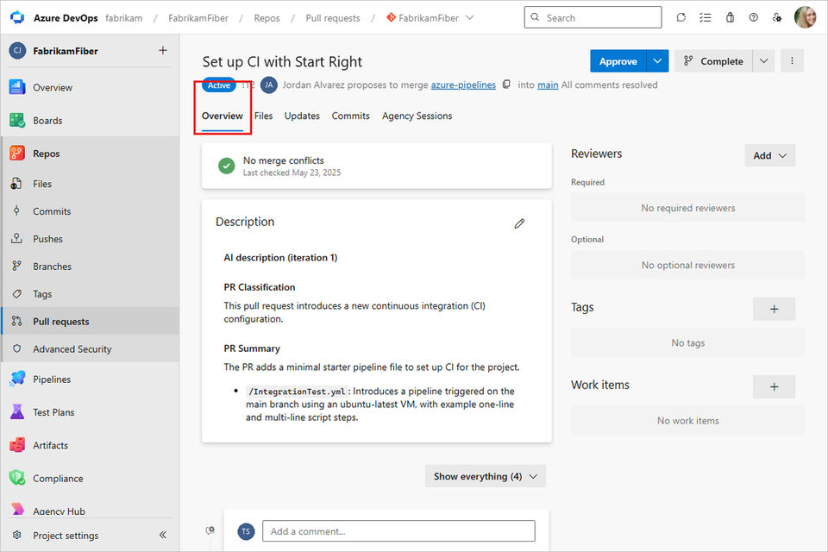Expand the Approve dropdown arrow
This screenshot has height=552, width=828.
point(657,61)
